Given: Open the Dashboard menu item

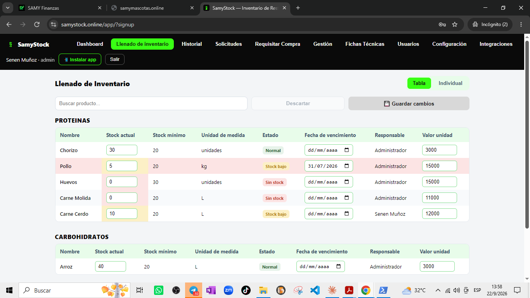Looking at the screenshot, I should (x=90, y=44).
